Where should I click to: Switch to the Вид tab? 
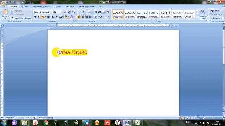coord(100,6)
